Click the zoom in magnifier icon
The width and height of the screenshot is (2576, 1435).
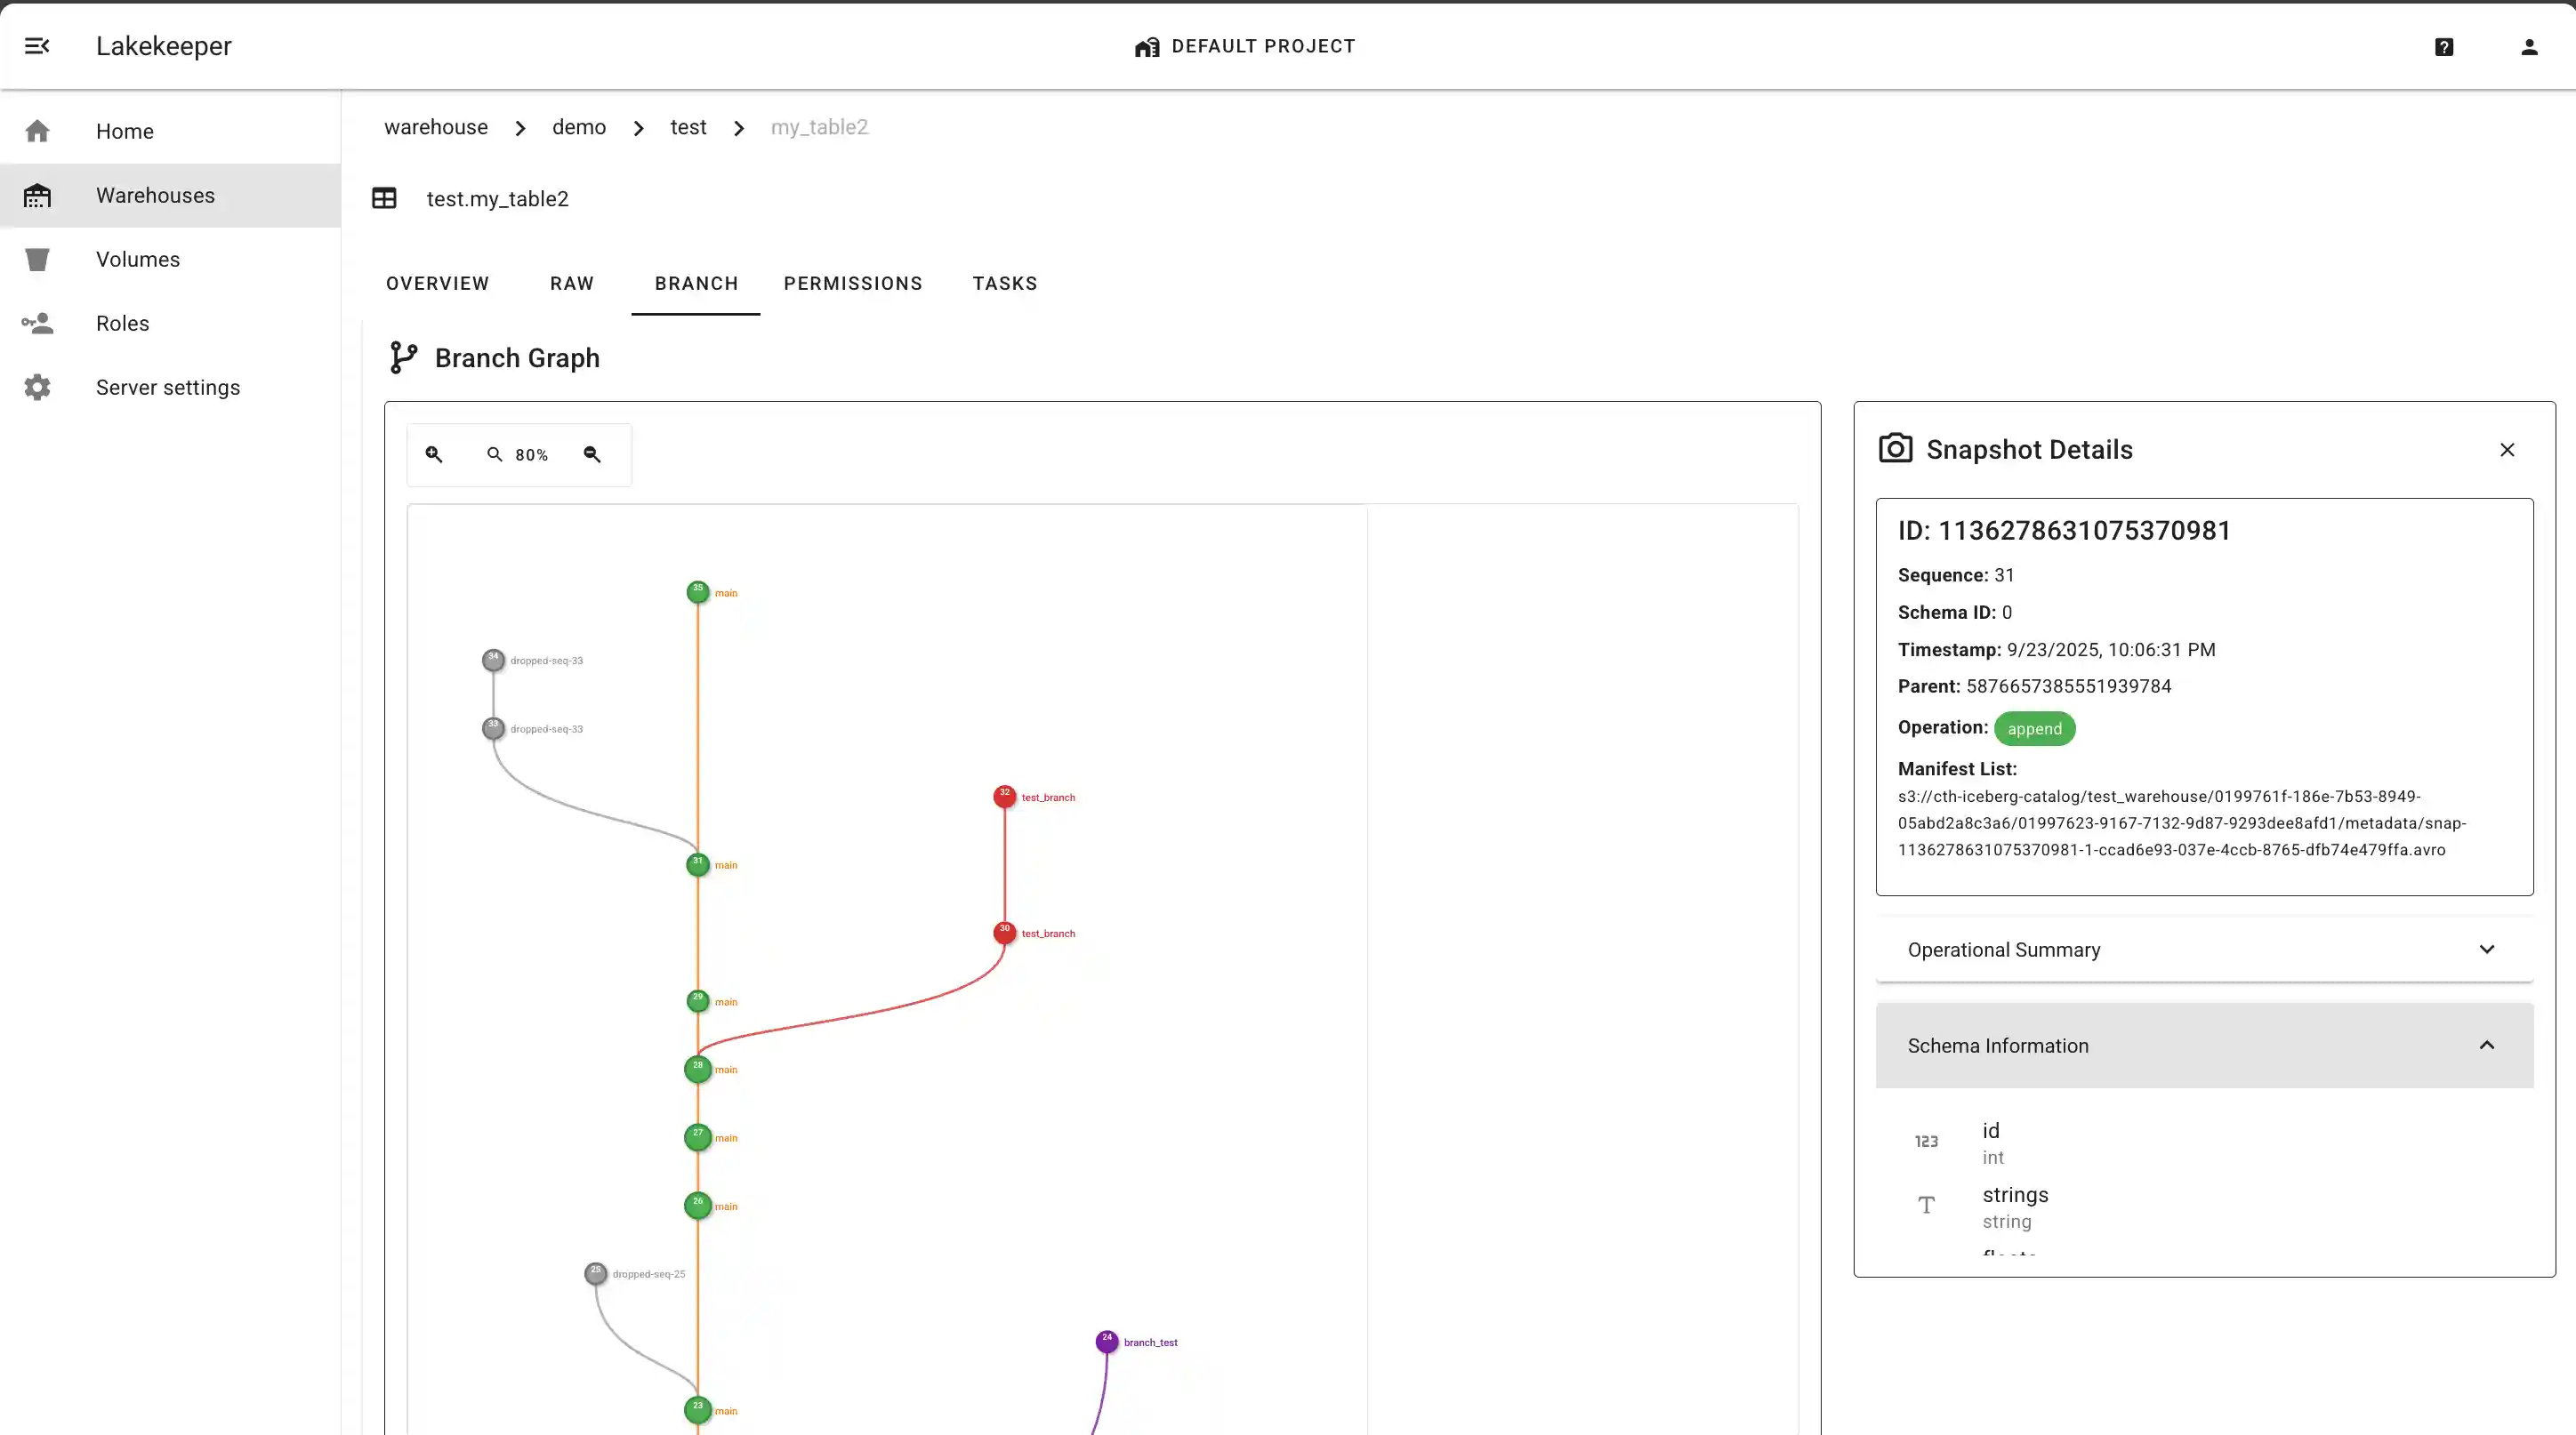[x=434, y=454]
